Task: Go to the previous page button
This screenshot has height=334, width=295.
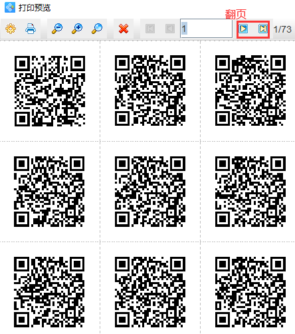Action: 170,29
